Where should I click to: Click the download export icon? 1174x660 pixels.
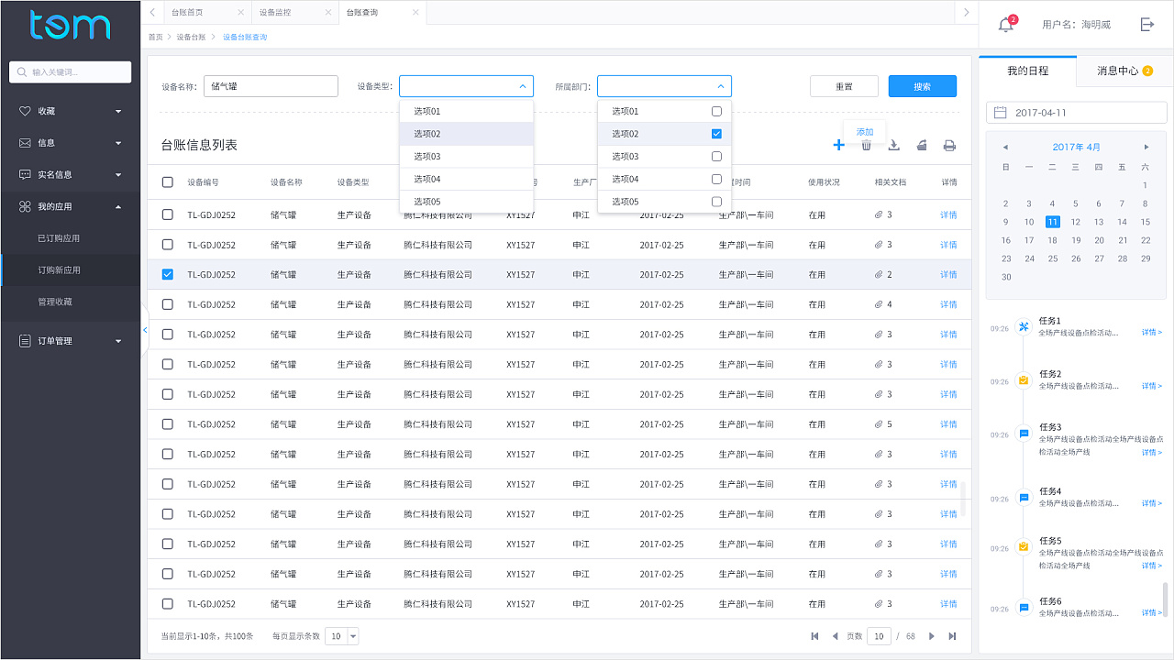click(893, 145)
